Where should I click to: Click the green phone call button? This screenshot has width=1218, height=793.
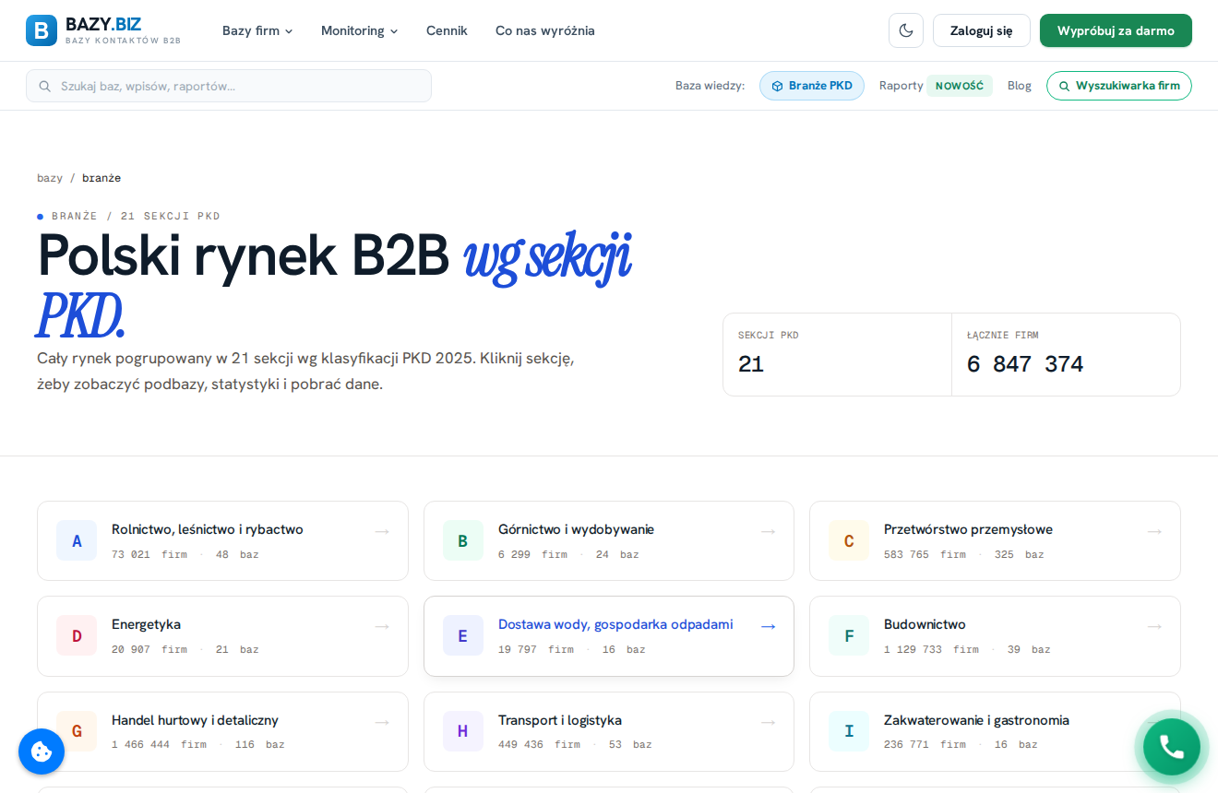click(1172, 747)
